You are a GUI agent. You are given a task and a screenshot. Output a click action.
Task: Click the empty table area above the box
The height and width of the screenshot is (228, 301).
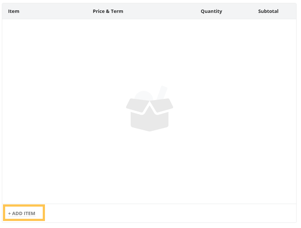pyautogui.click(x=149, y=52)
